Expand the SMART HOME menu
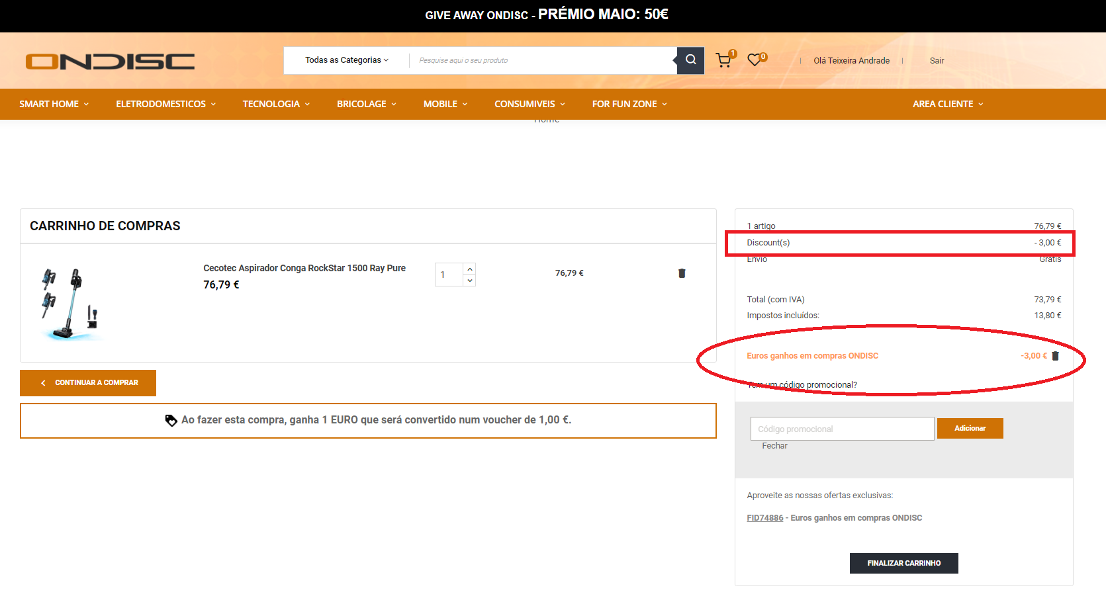1106x608 pixels. point(54,104)
